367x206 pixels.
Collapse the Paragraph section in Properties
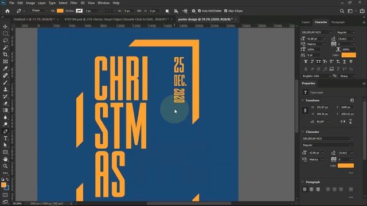(x=303, y=182)
